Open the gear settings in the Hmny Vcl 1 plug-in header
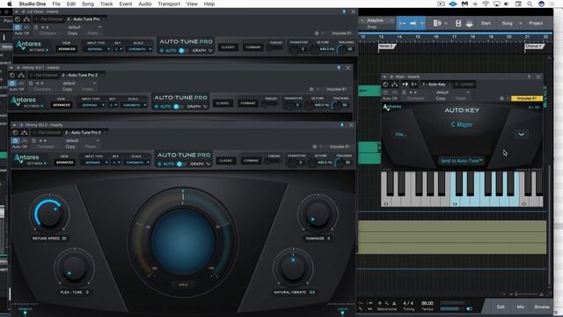The height and width of the screenshot is (317, 563). 311,89
